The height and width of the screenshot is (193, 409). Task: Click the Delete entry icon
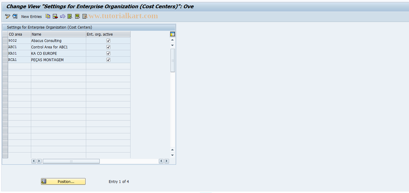pos(55,16)
